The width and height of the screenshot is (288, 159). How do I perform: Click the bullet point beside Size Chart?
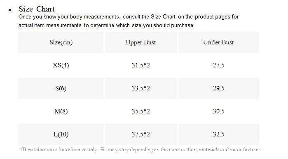click(x=10, y=10)
